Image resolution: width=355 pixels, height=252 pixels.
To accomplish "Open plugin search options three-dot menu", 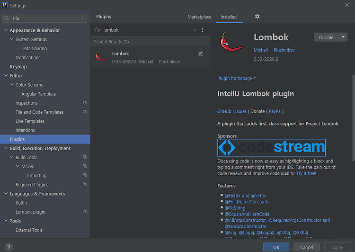I will pyautogui.click(x=203, y=30).
